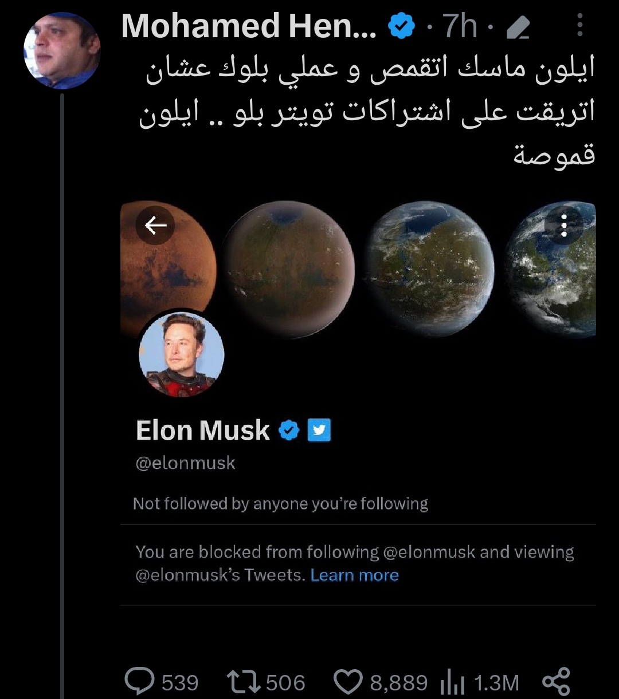619x699 pixels.
Task: Click the square Twitter bird badge
Action: point(319,431)
